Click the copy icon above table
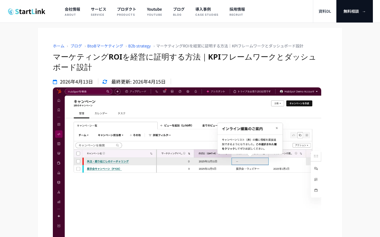The height and width of the screenshot is (237, 380). tap(300, 135)
